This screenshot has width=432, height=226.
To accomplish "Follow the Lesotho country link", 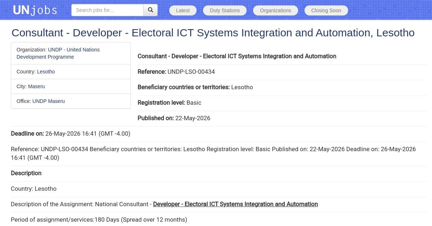I will coord(46,72).
